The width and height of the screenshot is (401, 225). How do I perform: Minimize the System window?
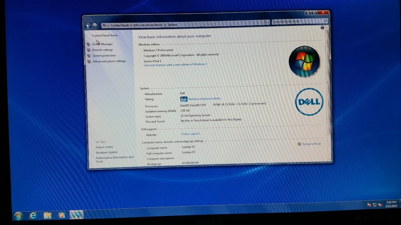point(308,13)
